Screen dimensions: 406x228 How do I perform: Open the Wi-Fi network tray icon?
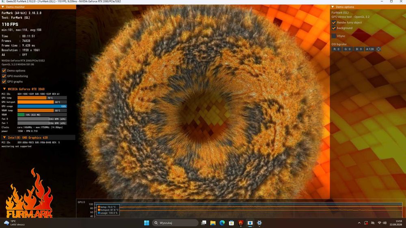(379, 223)
